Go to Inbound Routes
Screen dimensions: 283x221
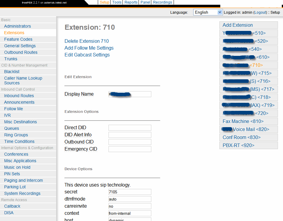tap(19, 96)
